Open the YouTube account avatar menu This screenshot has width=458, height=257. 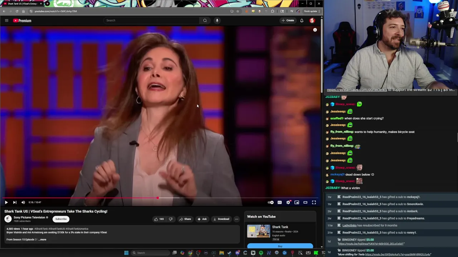312,20
